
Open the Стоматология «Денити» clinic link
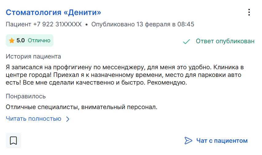(53, 12)
